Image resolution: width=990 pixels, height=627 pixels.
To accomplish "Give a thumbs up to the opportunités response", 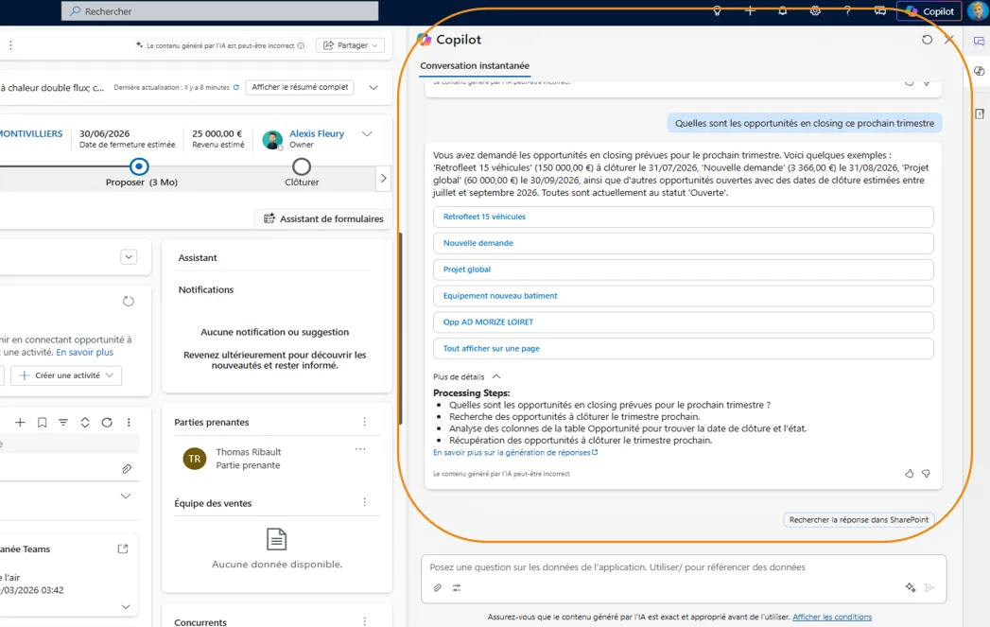I will pyautogui.click(x=910, y=474).
